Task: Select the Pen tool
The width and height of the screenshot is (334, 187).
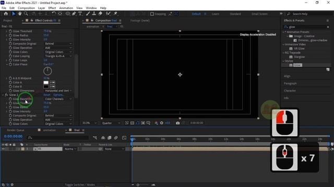Action: tap(74, 14)
